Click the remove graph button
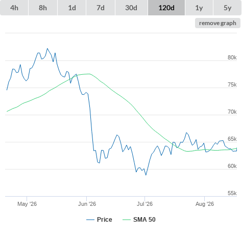242x233 pixels. click(217, 23)
